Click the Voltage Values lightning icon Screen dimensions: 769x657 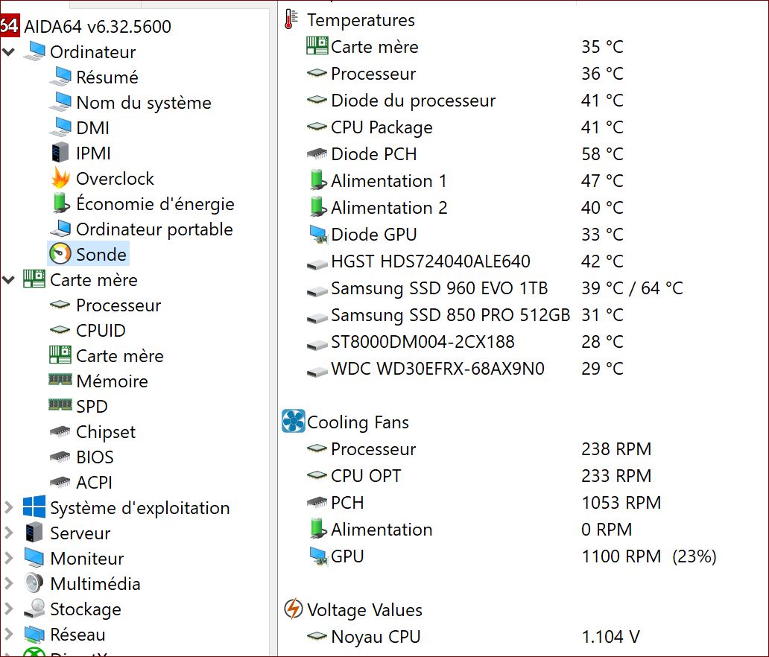point(294,609)
